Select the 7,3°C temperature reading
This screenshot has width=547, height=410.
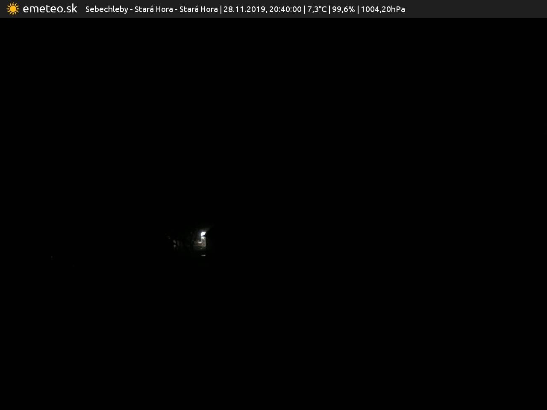click(x=317, y=9)
